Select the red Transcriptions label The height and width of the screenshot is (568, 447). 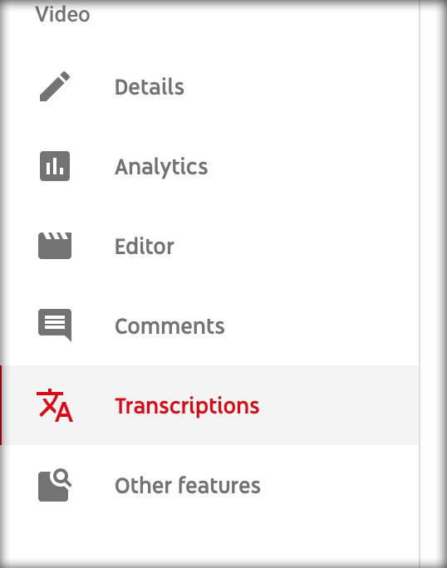[187, 406]
